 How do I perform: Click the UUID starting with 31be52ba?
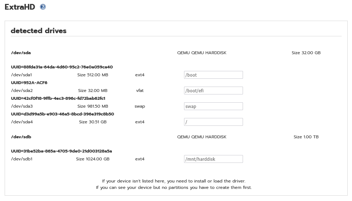(x=61, y=151)
